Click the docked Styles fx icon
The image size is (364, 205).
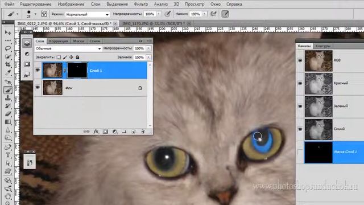[x=27, y=75]
